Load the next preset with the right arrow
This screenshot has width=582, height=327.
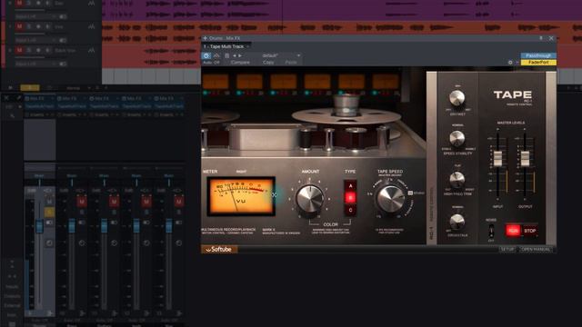[x=240, y=55]
